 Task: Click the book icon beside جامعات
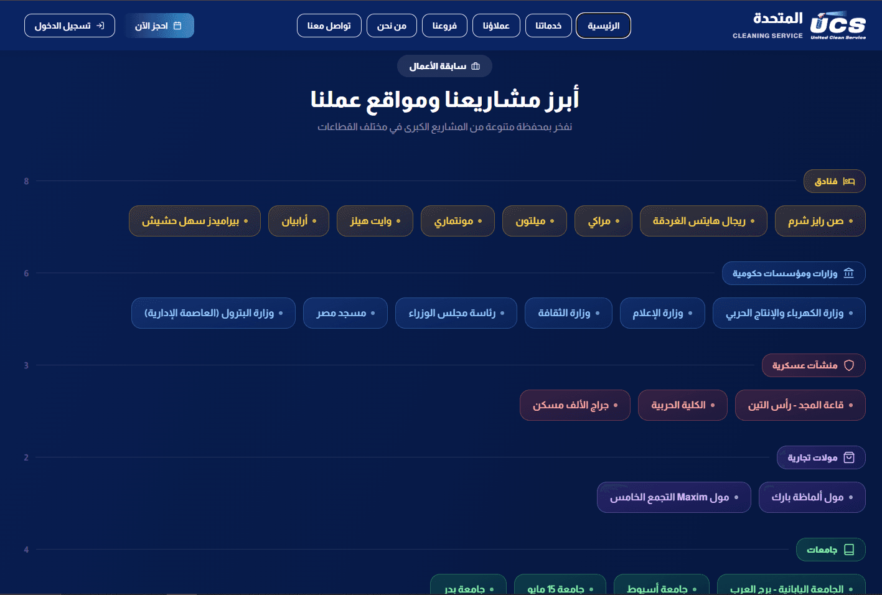click(x=849, y=550)
